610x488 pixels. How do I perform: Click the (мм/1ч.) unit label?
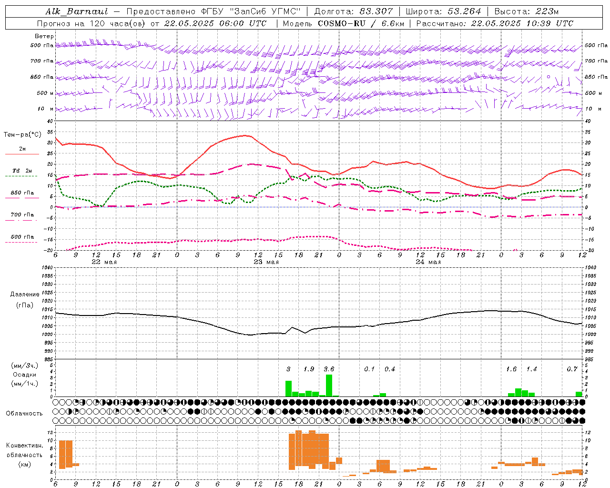coord(24,384)
